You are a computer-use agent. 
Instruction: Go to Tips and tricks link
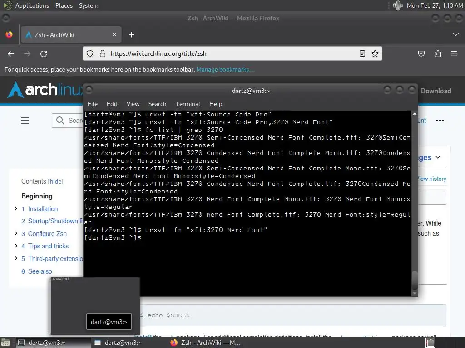tap(48, 246)
